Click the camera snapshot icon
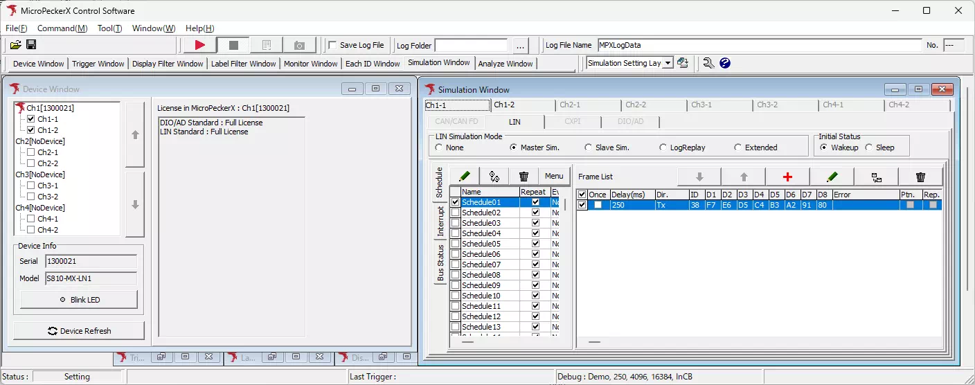The image size is (975, 385). [x=299, y=45]
